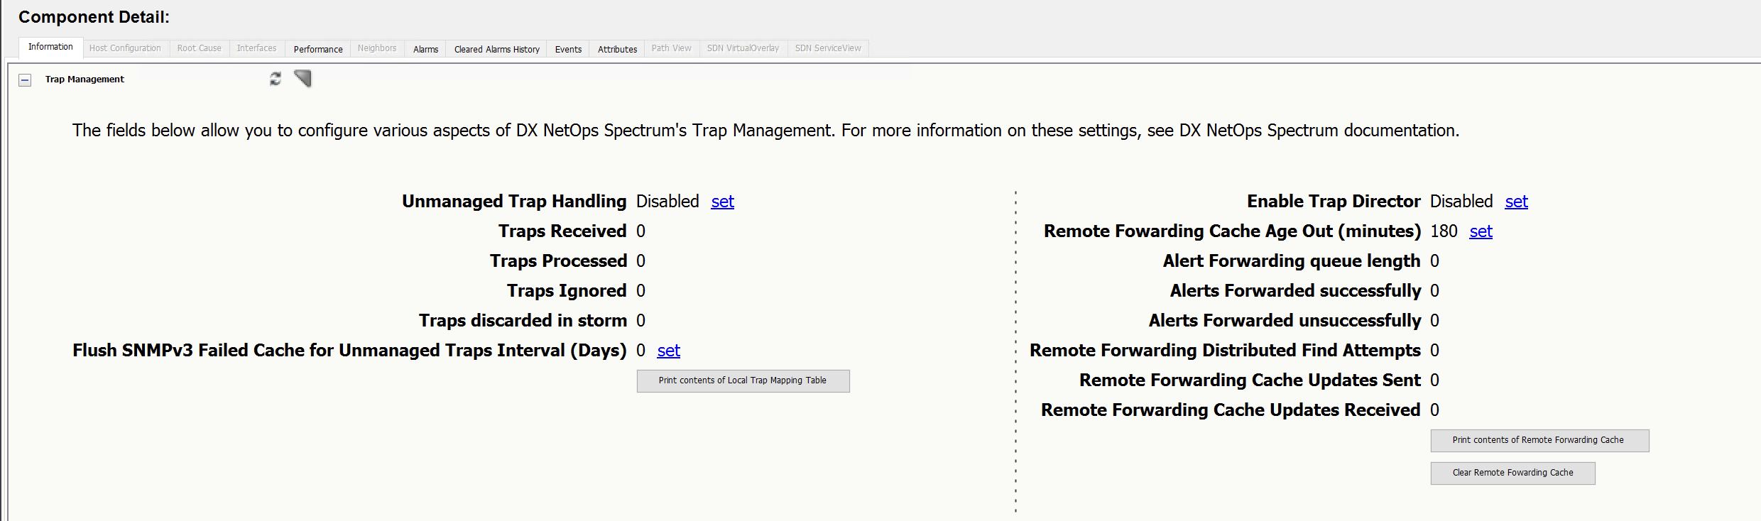Screen dimensions: 1761x521
Task: Click the Clear Remote Fowarding Cache button
Action: pyautogui.click(x=1512, y=473)
